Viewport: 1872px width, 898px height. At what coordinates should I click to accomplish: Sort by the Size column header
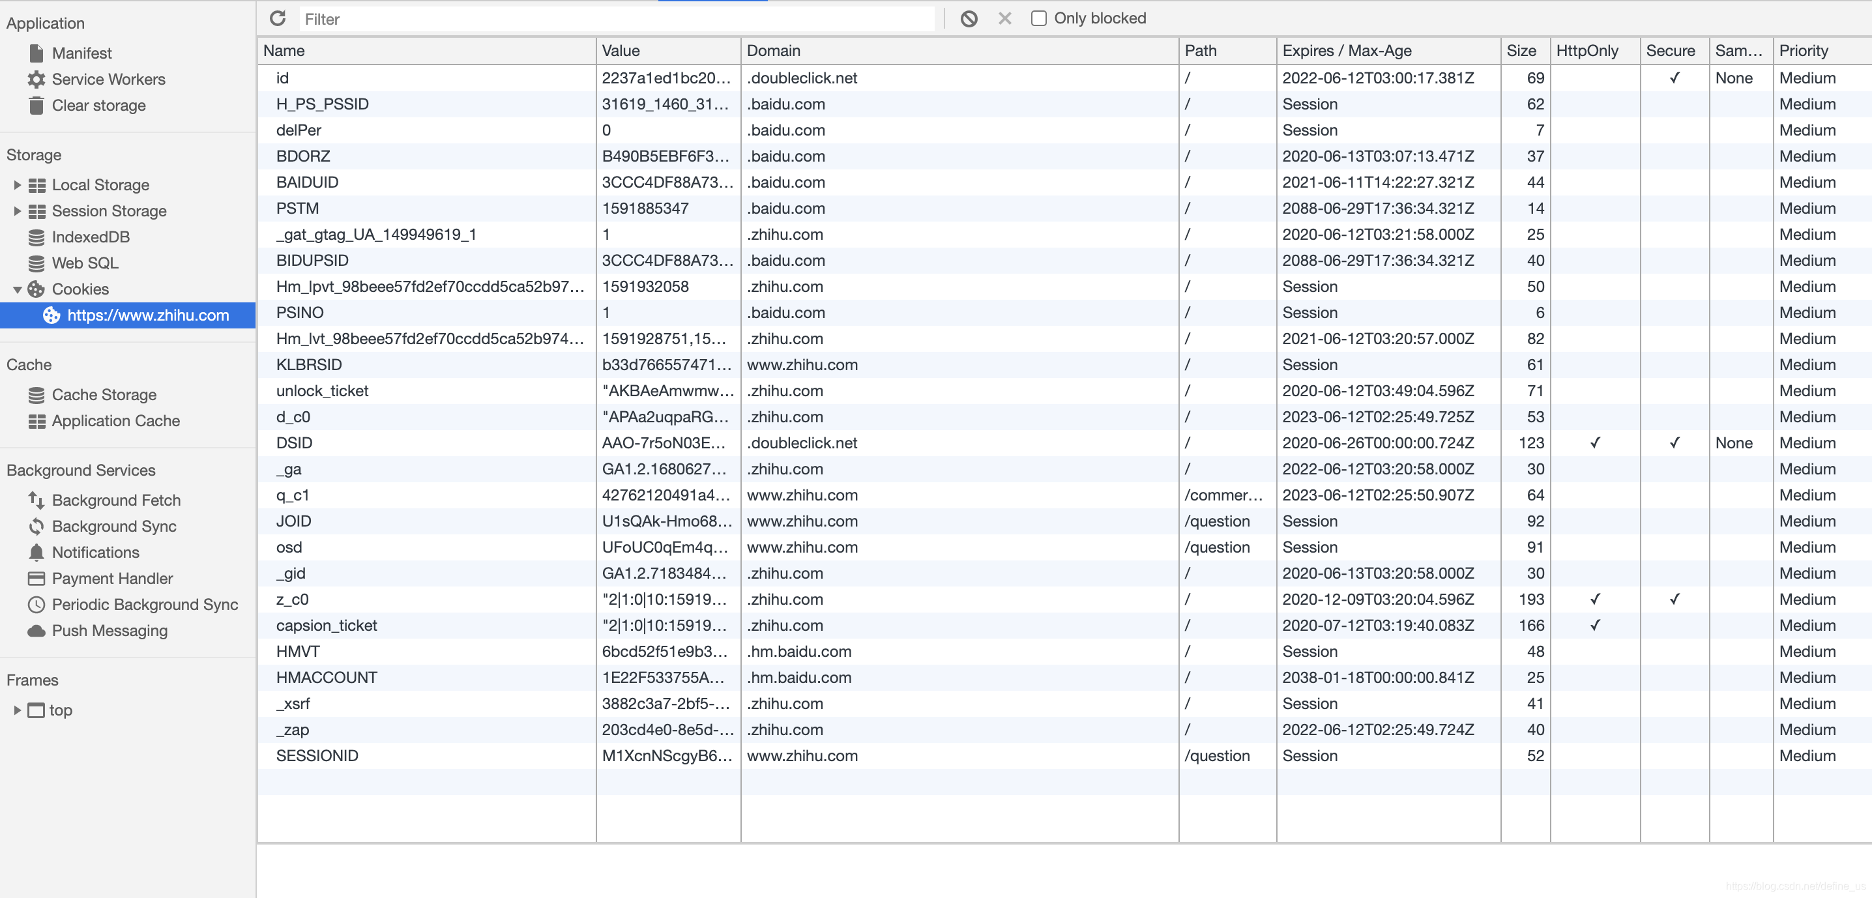(x=1526, y=51)
